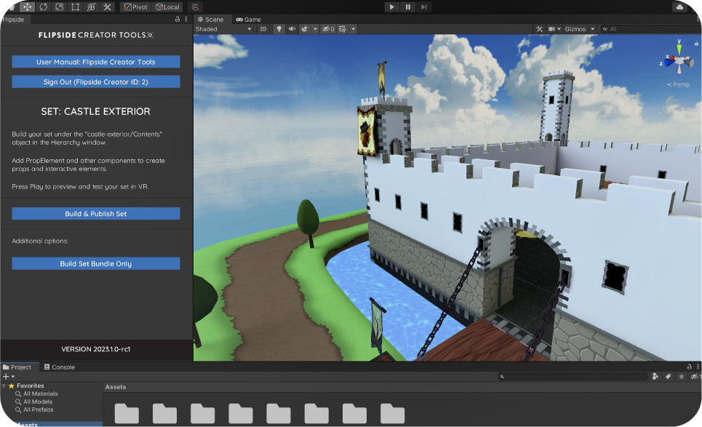Collapse the Favorites tree in Project panel
Image resolution: width=702 pixels, height=427 pixels.
tap(4, 386)
